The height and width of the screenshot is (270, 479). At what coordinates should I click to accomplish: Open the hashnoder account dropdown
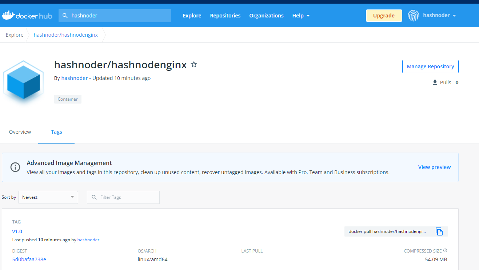[x=440, y=16]
